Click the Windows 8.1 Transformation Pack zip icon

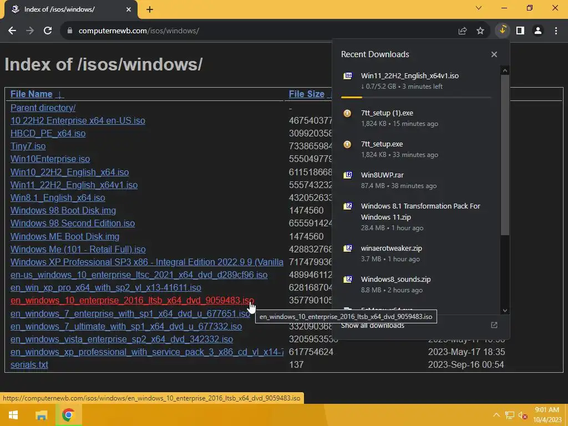pyautogui.click(x=348, y=206)
